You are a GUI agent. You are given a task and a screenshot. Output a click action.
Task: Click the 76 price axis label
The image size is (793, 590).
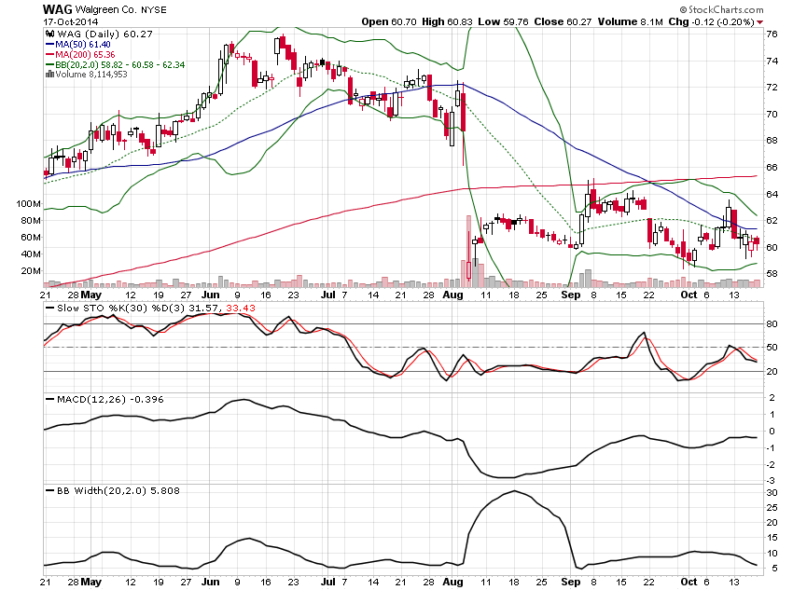pyautogui.click(x=772, y=34)
